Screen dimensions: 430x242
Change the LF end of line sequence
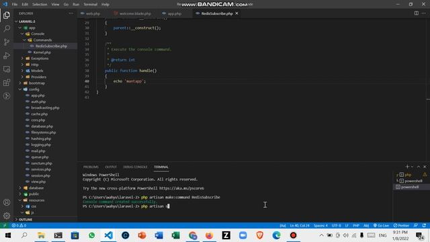(x=347, y=225)
